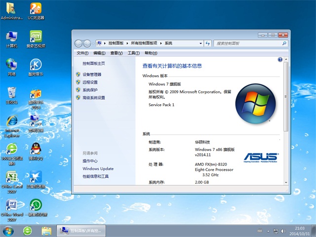Open the 高级系统设置 link

coord(94,98)
